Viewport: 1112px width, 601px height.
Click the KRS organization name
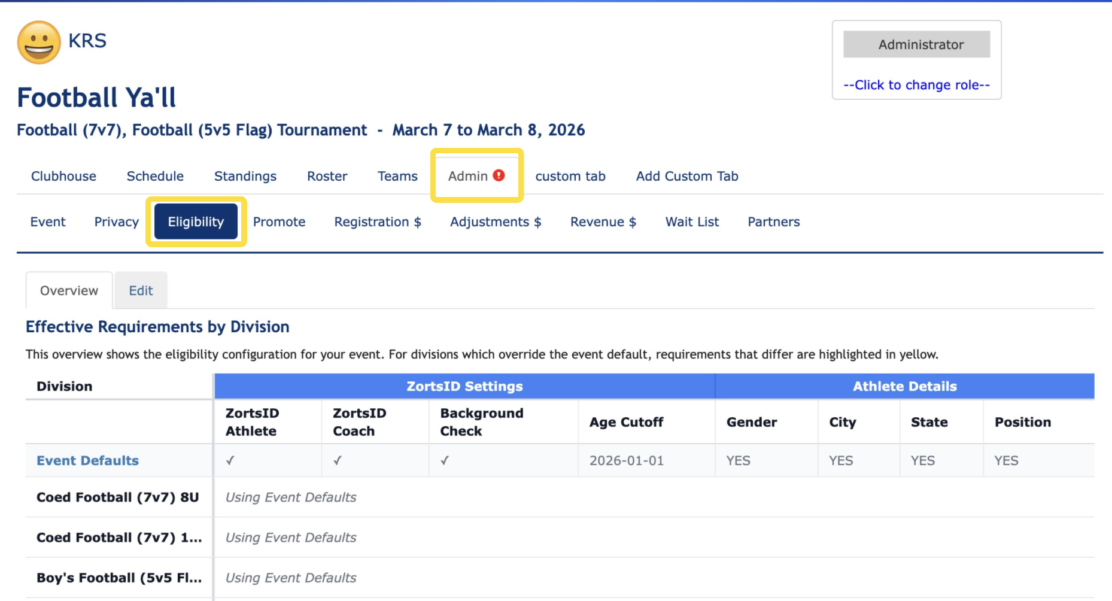click(87, 41)
